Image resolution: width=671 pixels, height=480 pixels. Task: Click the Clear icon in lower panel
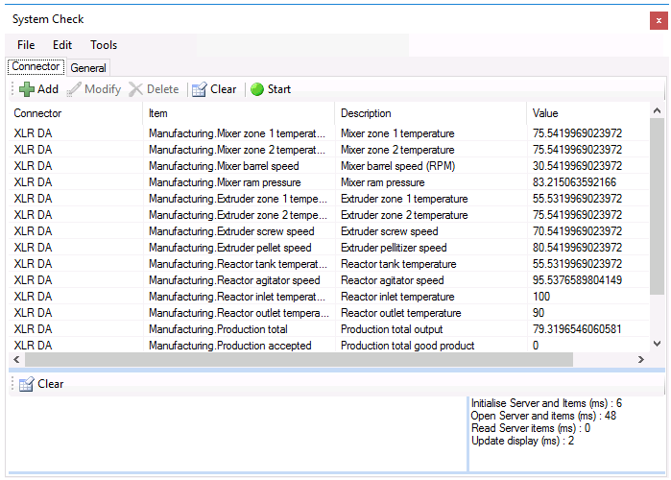(27, 384)
